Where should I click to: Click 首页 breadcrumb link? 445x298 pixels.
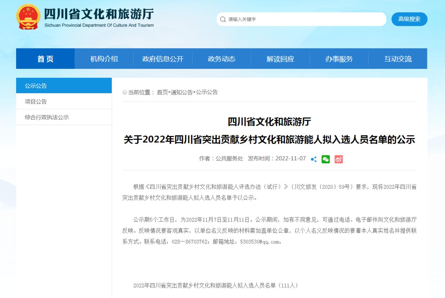pos(162,92)
